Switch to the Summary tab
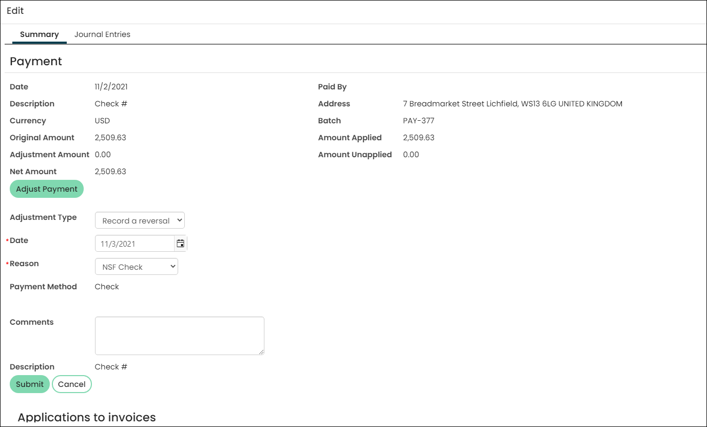 [39, 34]
